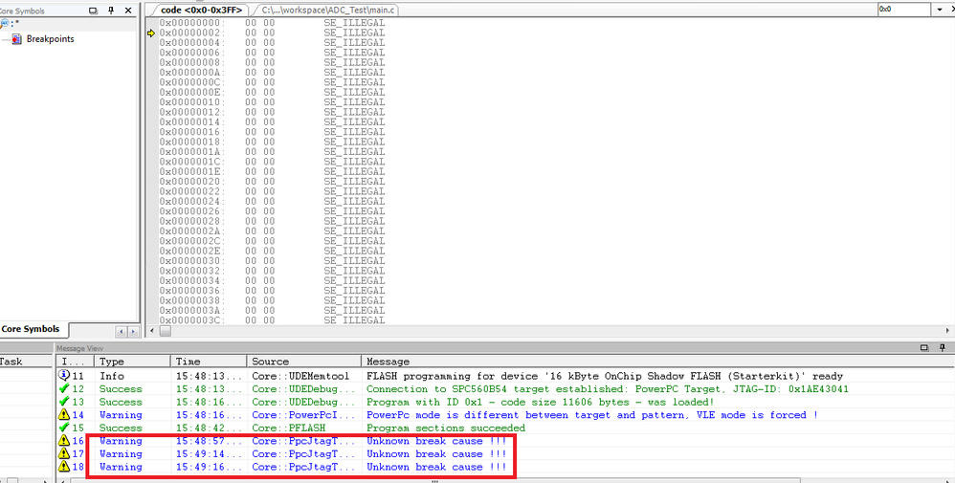Select 'Unknown break cause' message at 15:48:57
The image size is (955, 483).
pos(436,440)
